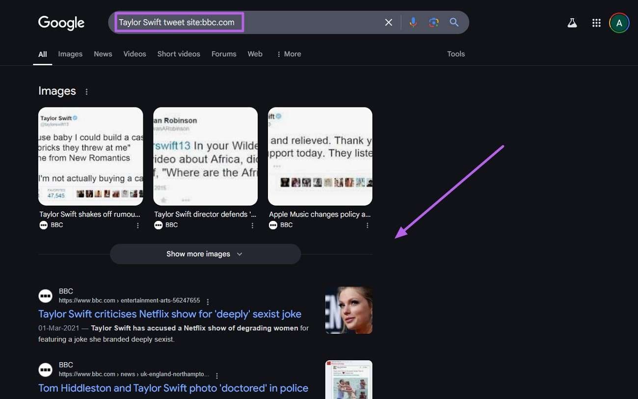Viewport: 638px width, 399px height.
Task: Open options for 'shakes off rumou...' image
Action: [x=138, y=225]
